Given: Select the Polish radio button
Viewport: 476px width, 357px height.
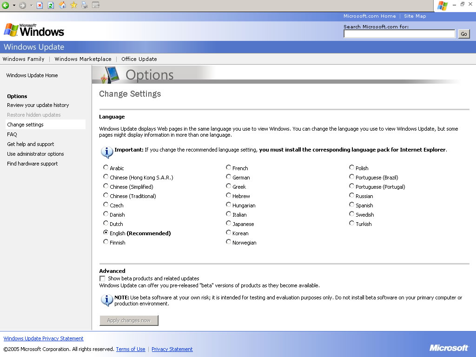Looking at the screenshot, I should (x=351, y=167).
